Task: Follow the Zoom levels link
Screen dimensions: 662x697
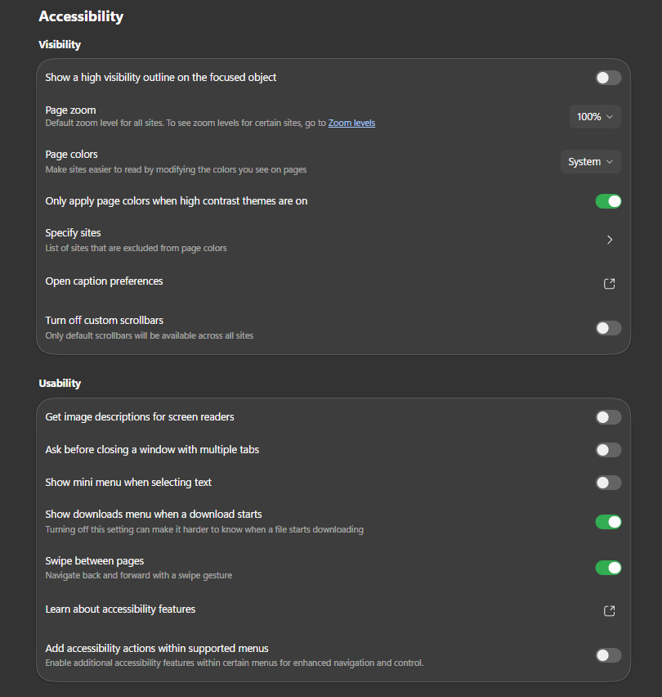Action: [351, 124]
